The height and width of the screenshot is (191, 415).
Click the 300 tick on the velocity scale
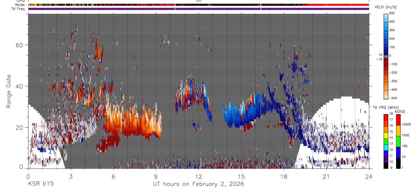393,30
